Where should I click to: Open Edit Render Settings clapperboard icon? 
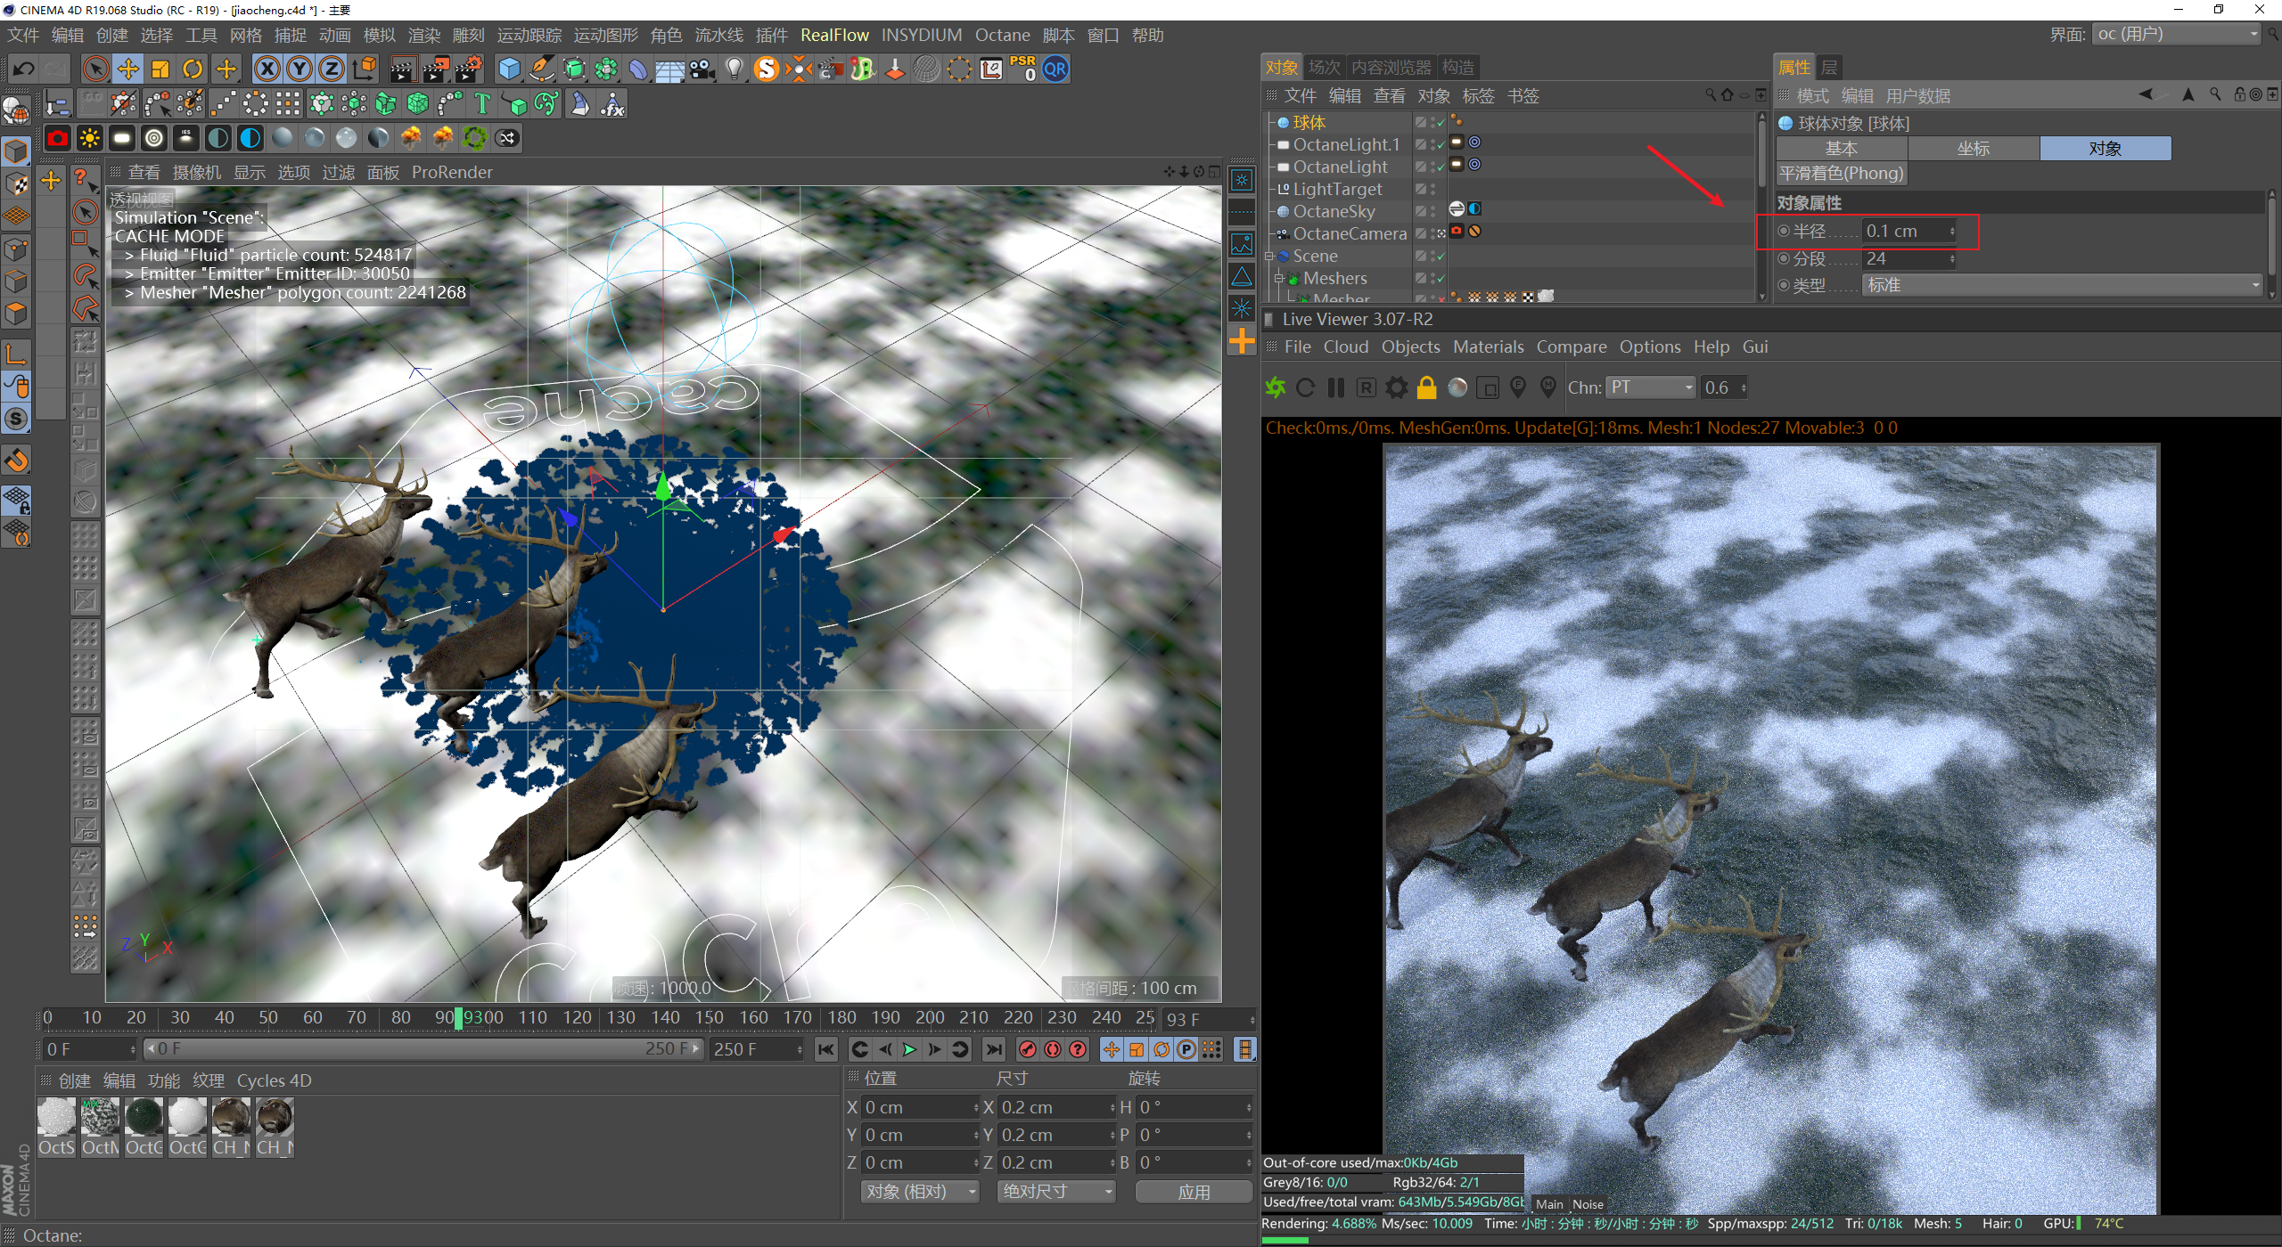469,69
